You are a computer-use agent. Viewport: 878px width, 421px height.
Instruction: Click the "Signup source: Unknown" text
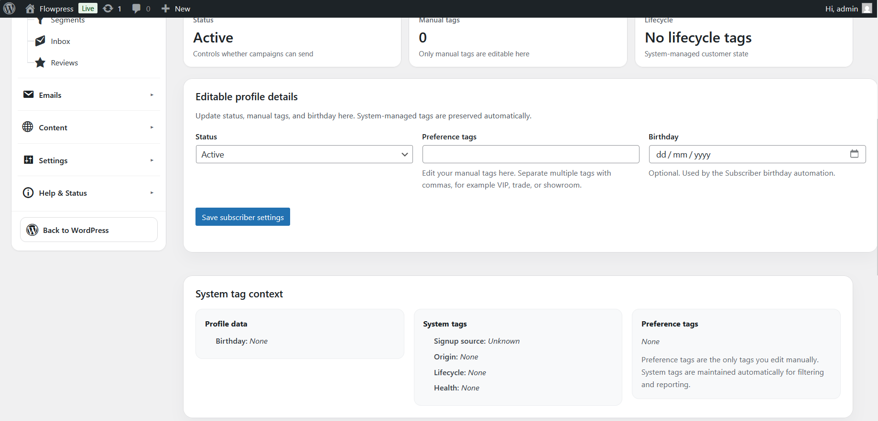point(477,341)
